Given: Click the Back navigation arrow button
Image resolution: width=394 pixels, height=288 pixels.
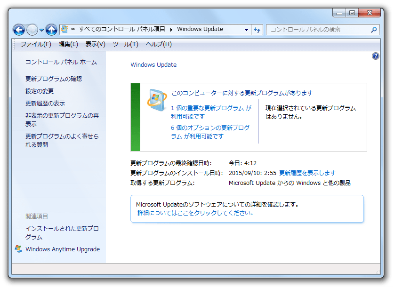Looking at the screenshot, I should [x=19, y=30].
